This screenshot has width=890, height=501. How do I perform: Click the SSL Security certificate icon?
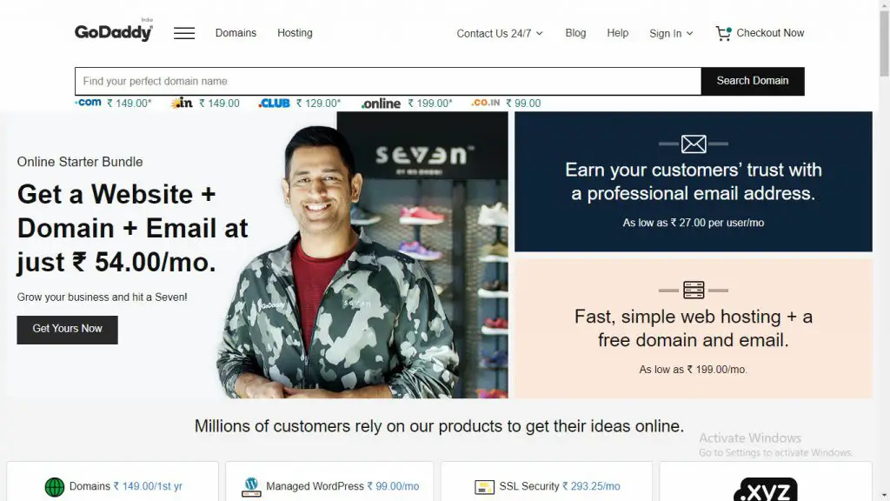[x=484, y=487]
